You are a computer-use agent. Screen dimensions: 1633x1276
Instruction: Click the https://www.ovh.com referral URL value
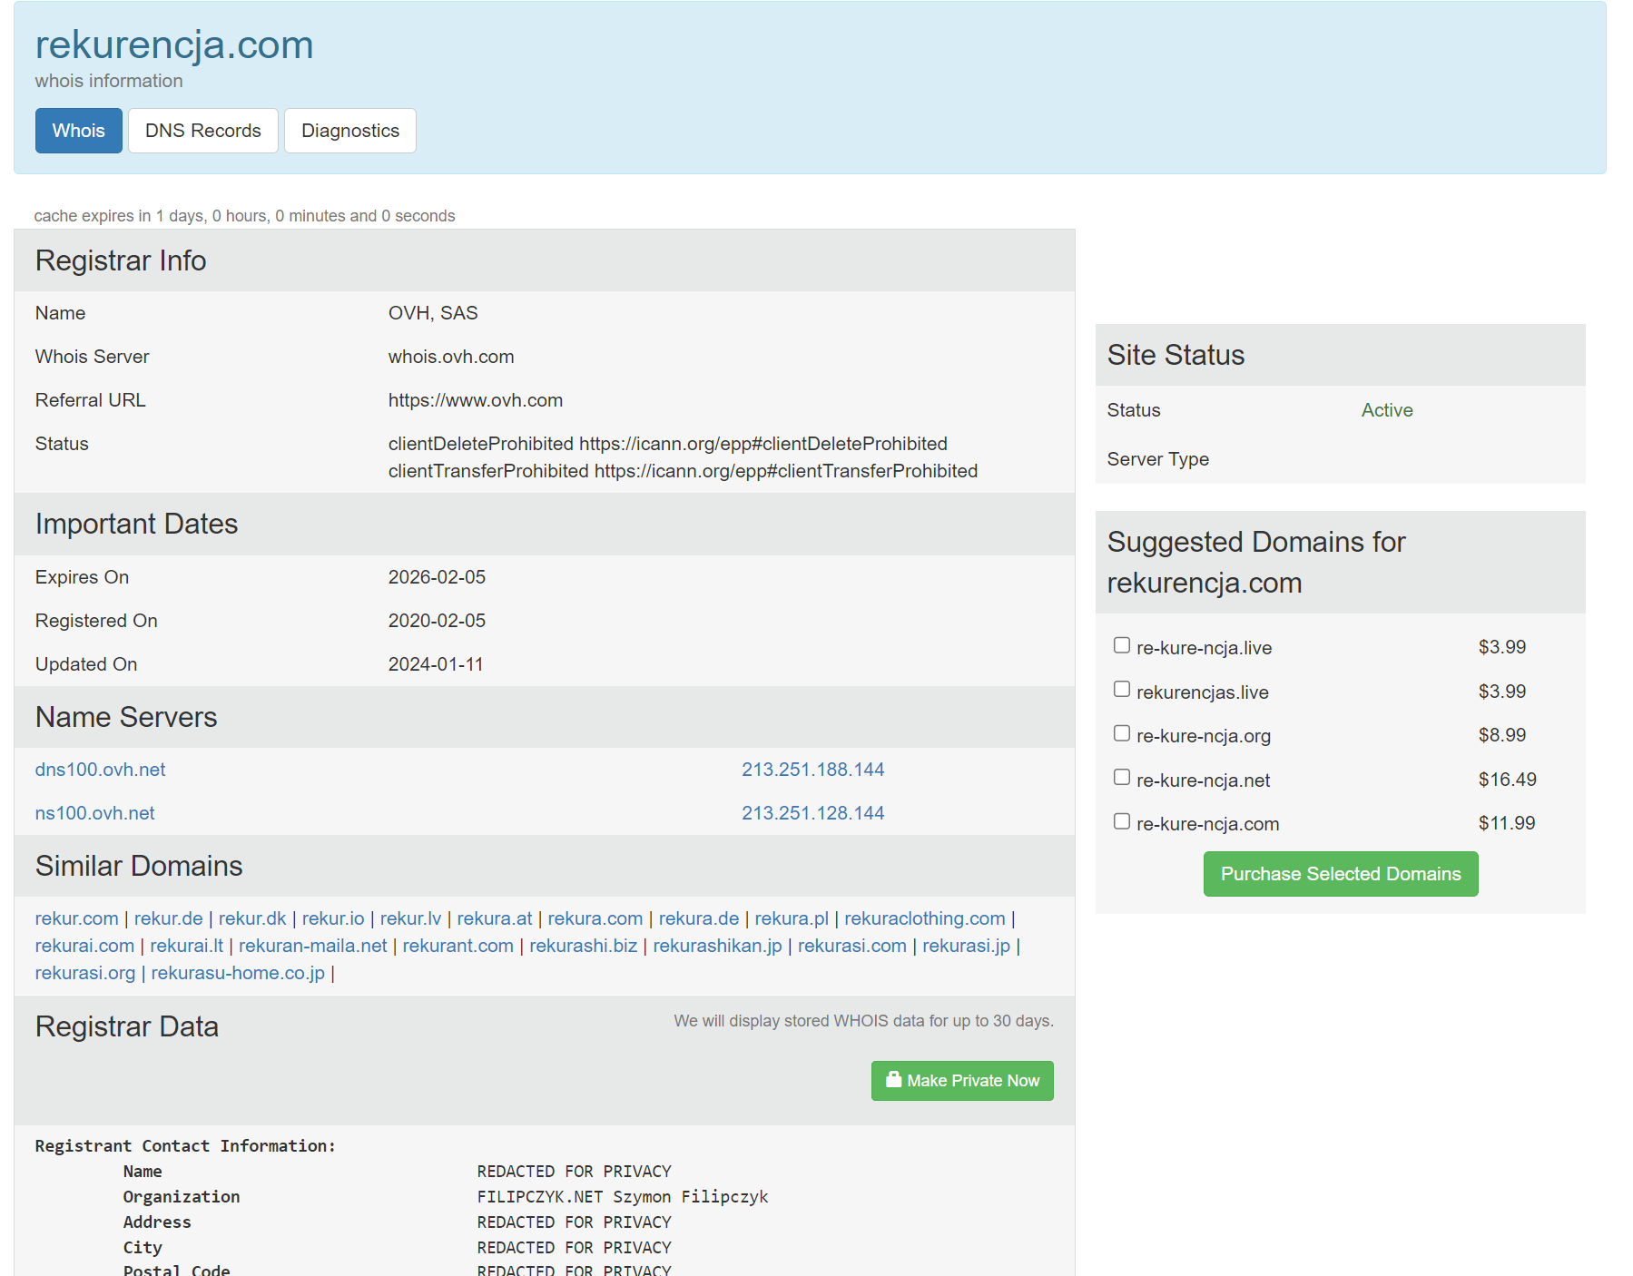point(476,400)
